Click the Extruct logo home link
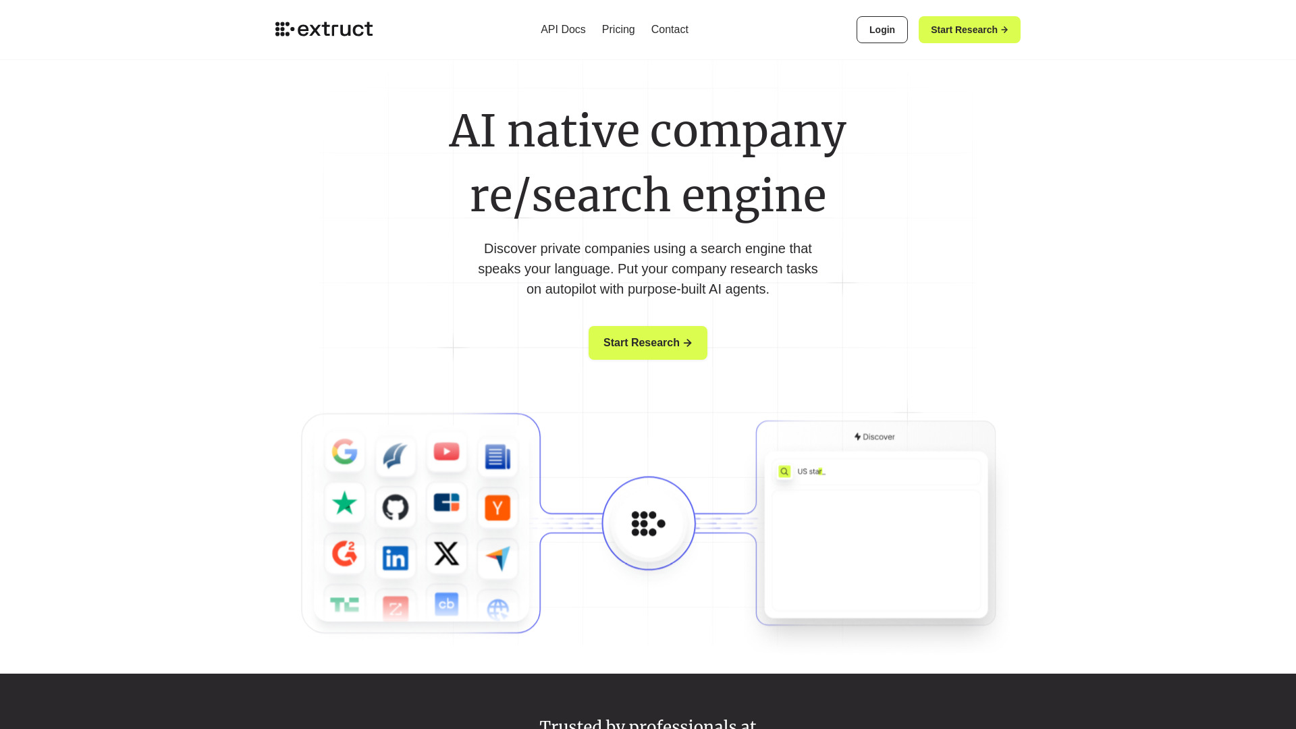The width and height of the screenshot is (1296, 729). point(323,30)
